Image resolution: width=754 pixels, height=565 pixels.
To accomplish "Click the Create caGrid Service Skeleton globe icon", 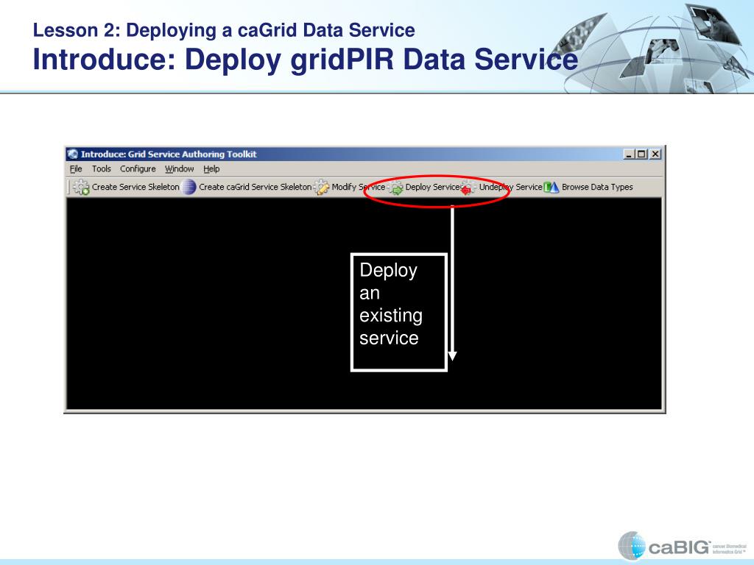I will [189, 187].
